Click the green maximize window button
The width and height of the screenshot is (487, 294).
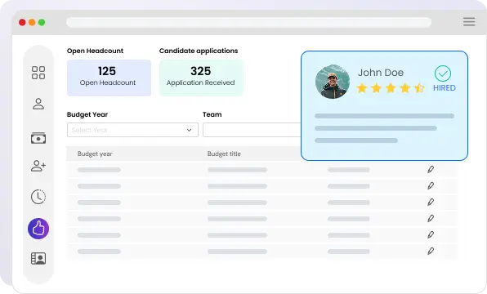tap(42, 22)
